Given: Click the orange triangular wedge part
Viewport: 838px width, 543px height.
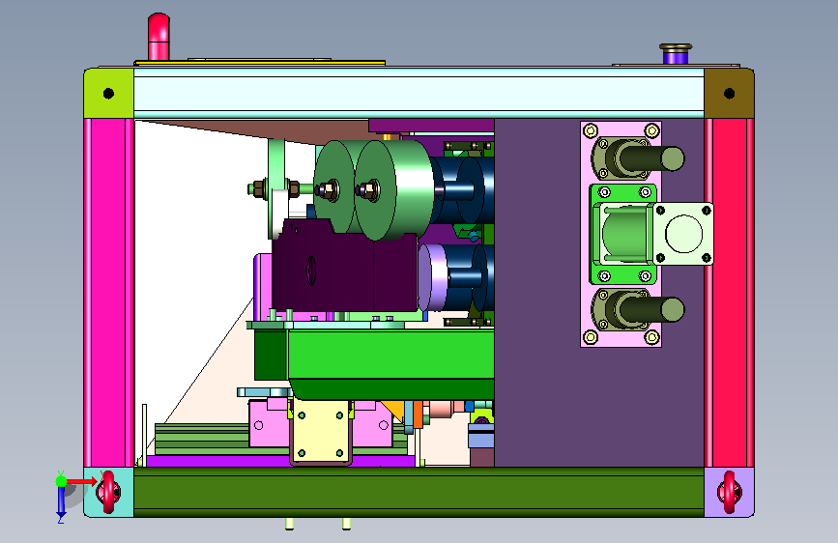Looking at the screenshot, I should (393, 410).
